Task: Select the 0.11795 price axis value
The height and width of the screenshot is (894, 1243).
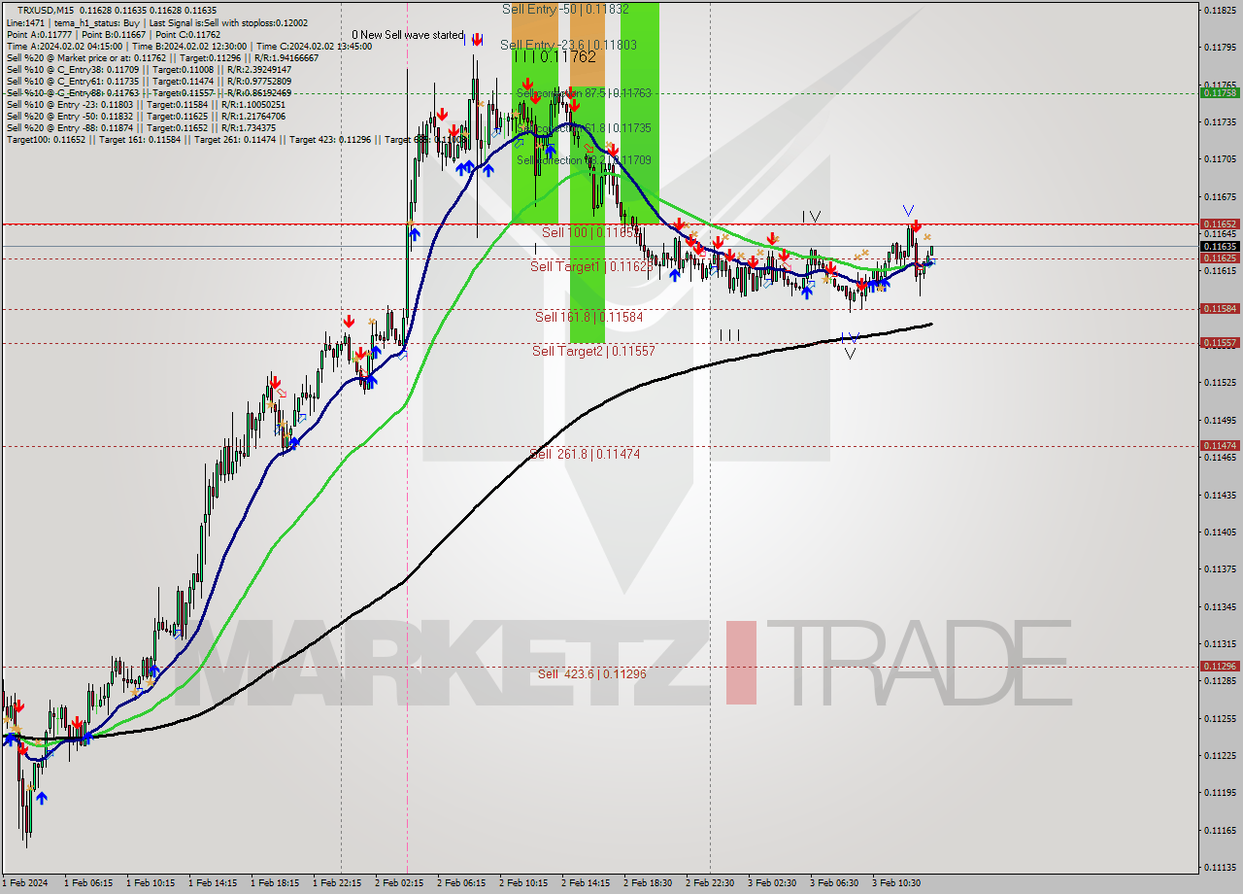Action: pyautogui.click(x=1220, y=47)
